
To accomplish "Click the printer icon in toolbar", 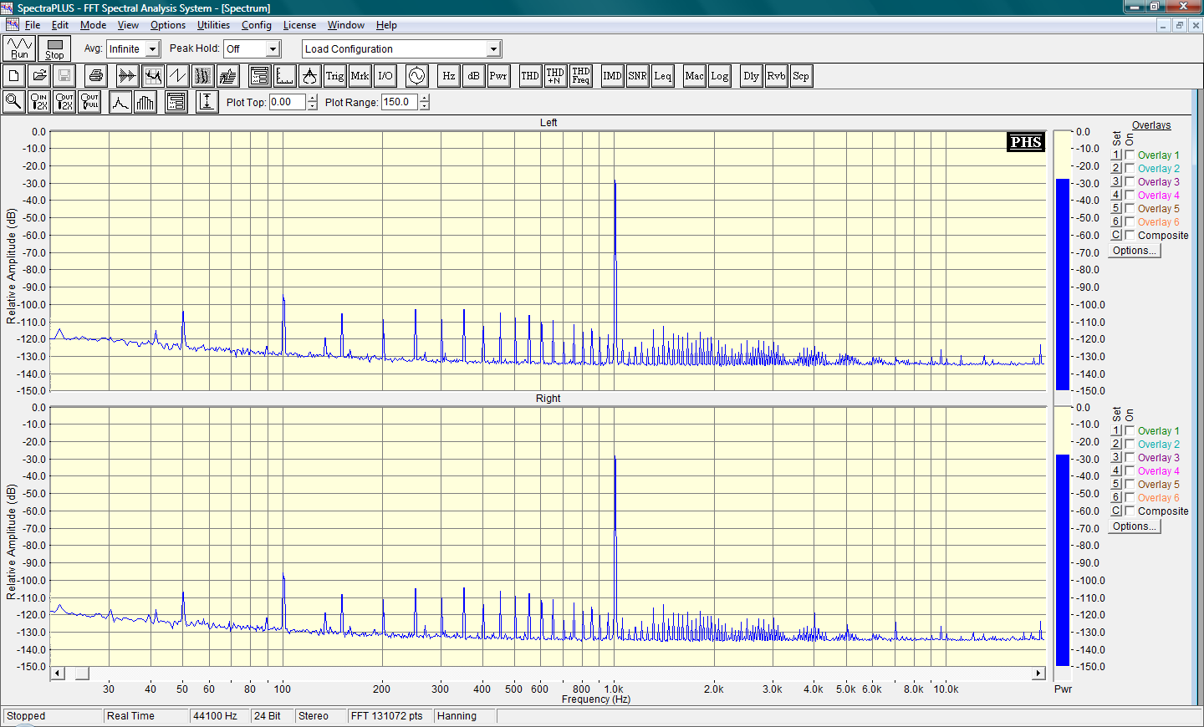I will [x=96, y=76].
